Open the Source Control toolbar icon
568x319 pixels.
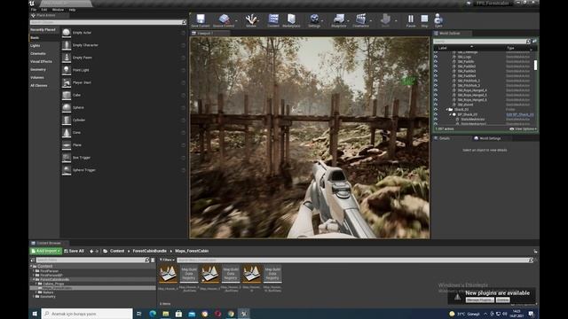(224, 19)
